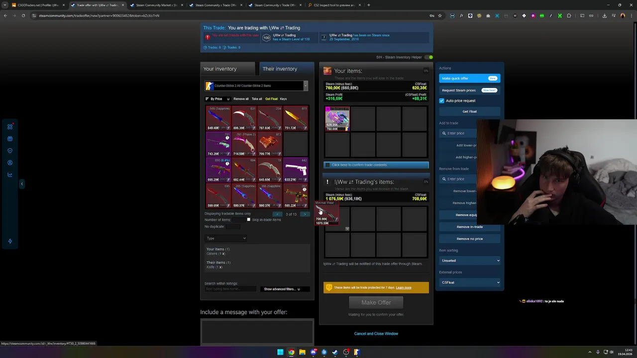The height and width of the screenshot is (358, 637).
Task: Open a new browser tab
Action: point(368,5)
